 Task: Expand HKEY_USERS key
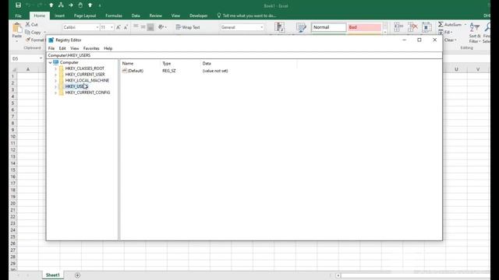point(55,86)
